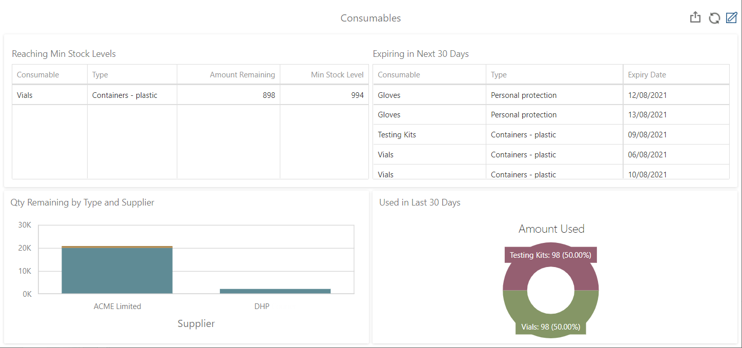The height and width of the screenshot is (348, 742).
Task: Click the Expiry Date column header
Action: (647, 75)
